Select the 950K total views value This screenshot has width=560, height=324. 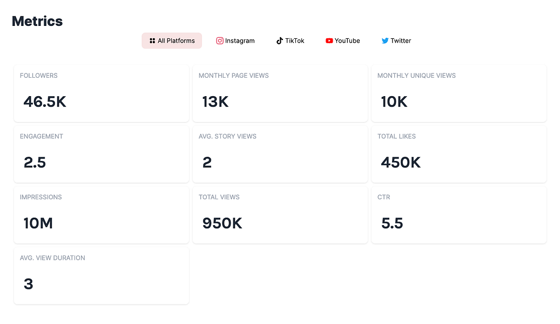(222, 223)
